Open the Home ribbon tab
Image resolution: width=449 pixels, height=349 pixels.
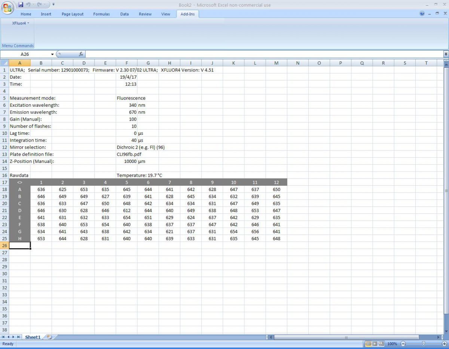(x=26, y=14)
